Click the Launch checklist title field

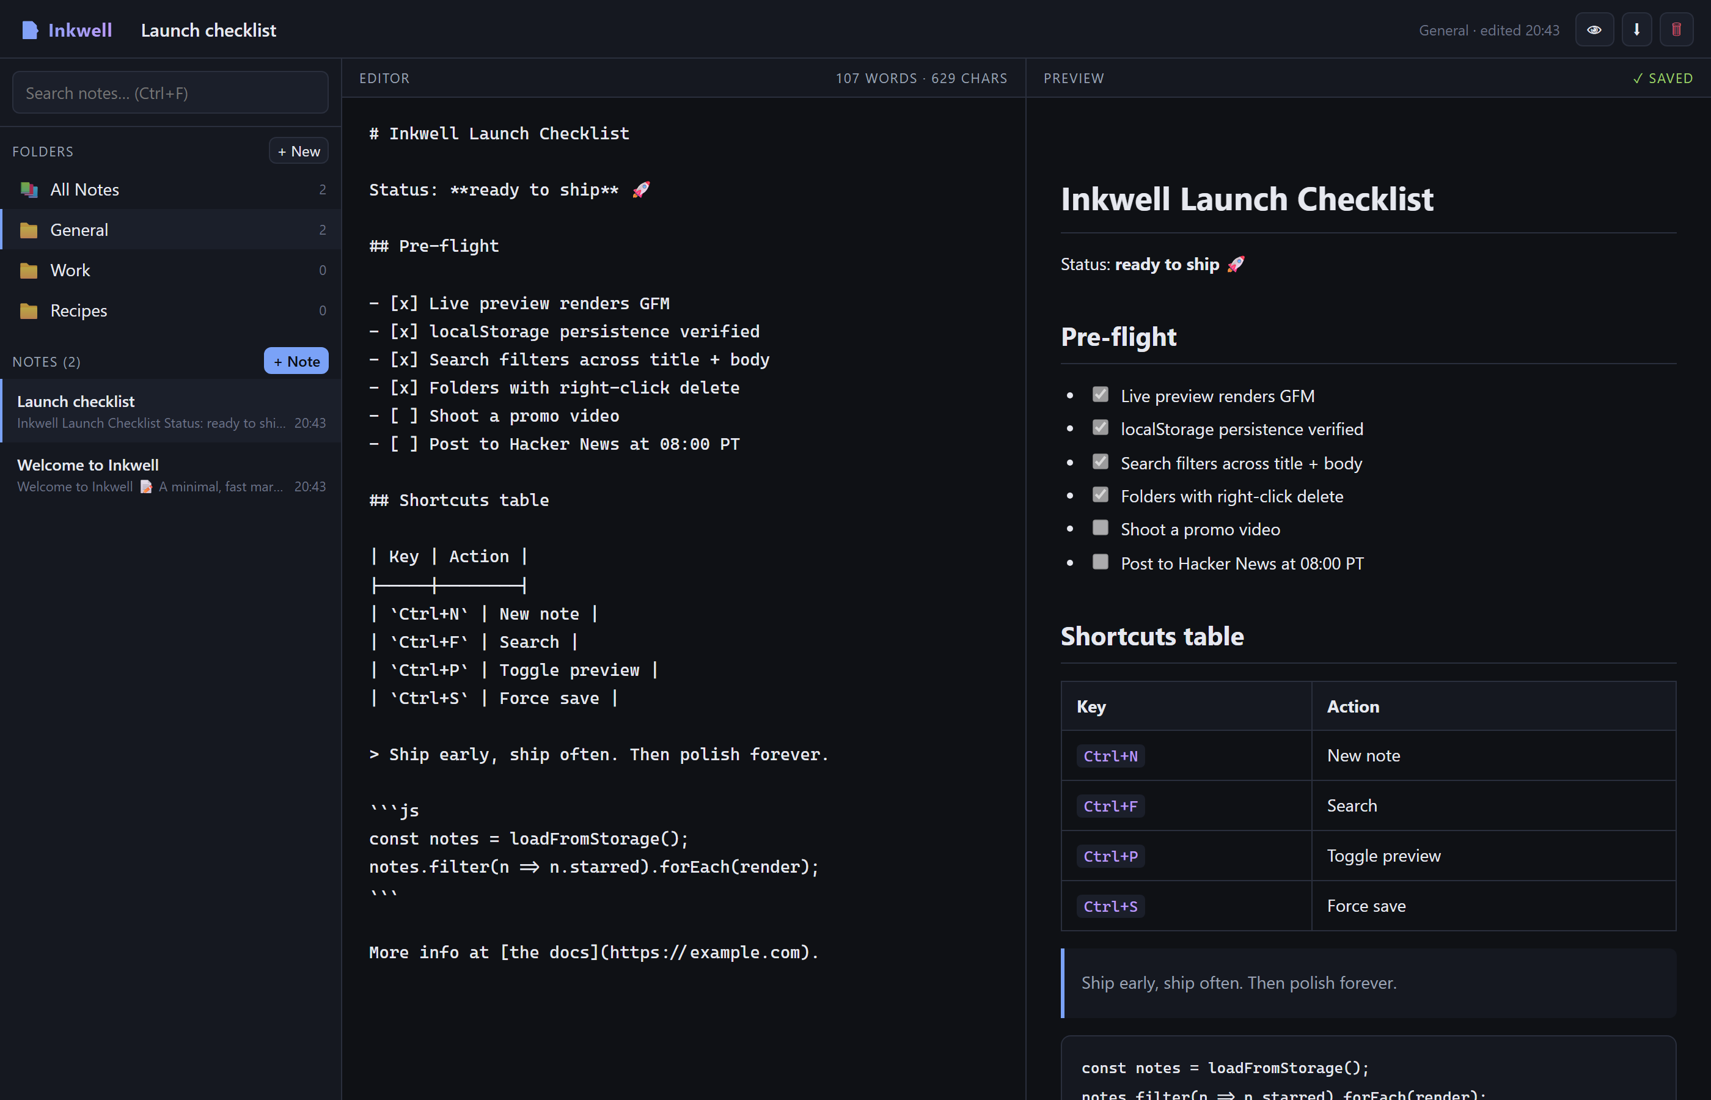(208, 30)
